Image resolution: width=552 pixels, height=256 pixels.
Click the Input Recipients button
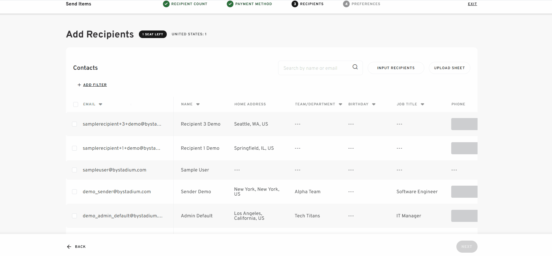[x=396, y=68]
